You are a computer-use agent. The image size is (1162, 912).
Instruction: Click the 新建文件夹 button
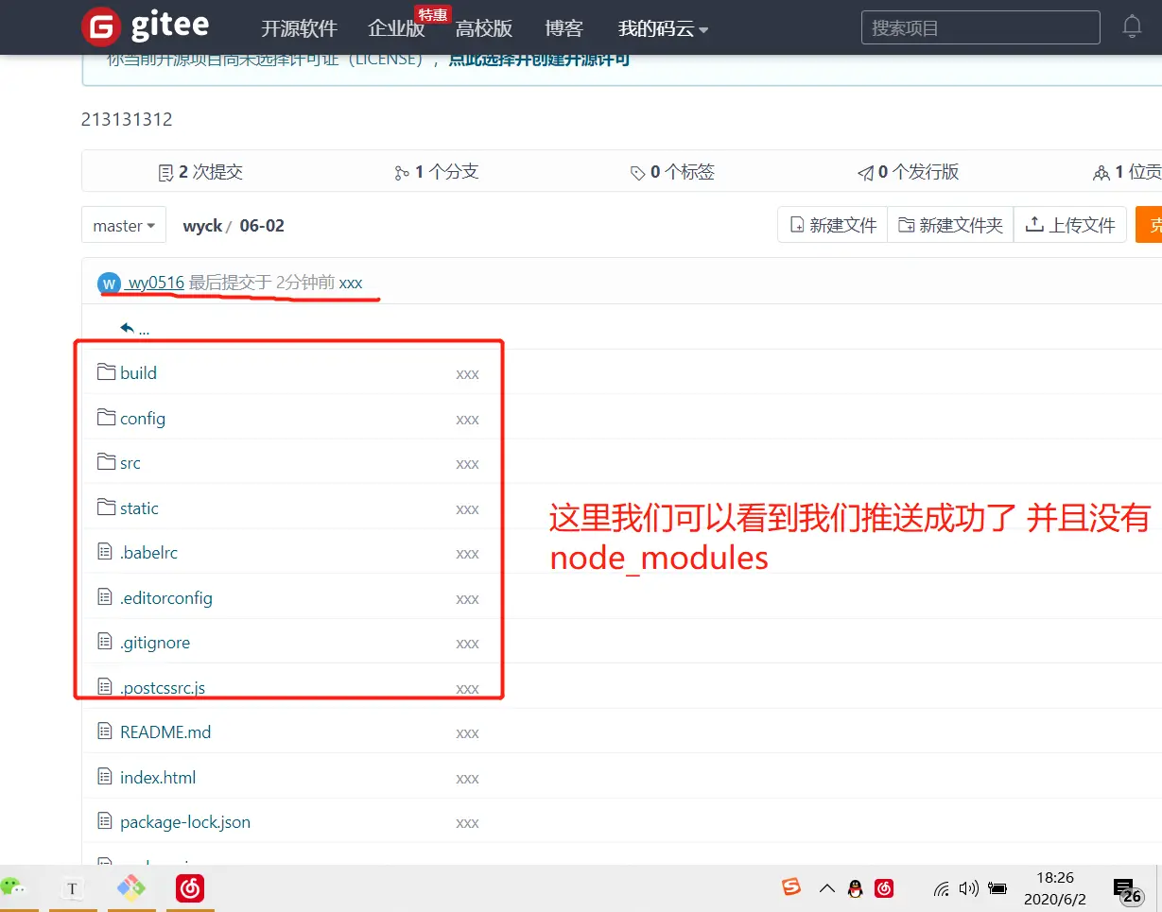(950, 225)
